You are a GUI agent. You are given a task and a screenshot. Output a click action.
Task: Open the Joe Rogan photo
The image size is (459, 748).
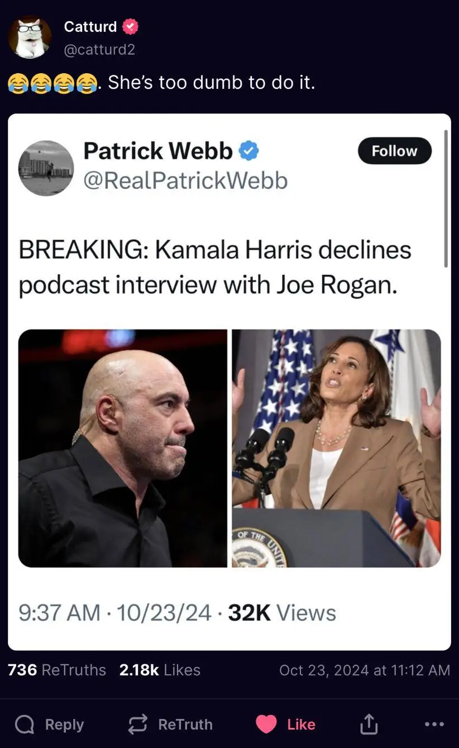coord(123,448)
